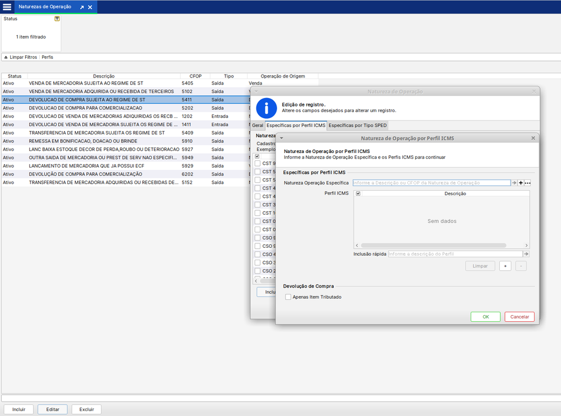This screenshot has height=416, width=561.
Task: Expand the Natureza de Operação dialog window menu
Action: pyautogui.click(x=256, y=91)
